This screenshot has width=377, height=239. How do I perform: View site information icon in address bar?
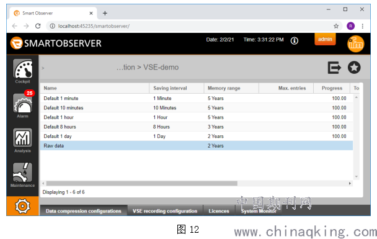click(x=52, y=26)
